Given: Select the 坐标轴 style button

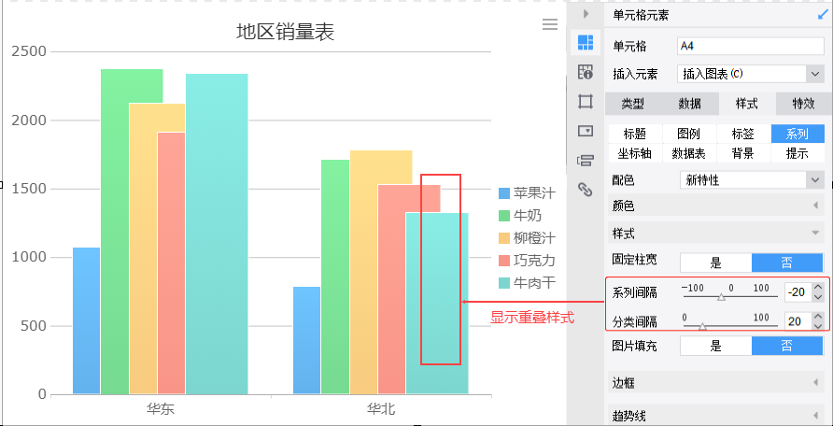Looking at the screenshot, I should 634,153.
